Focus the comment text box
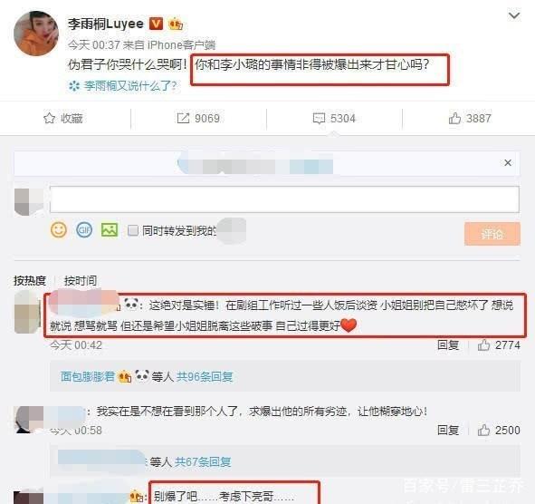The image size is (535, 504). [284, 199]
